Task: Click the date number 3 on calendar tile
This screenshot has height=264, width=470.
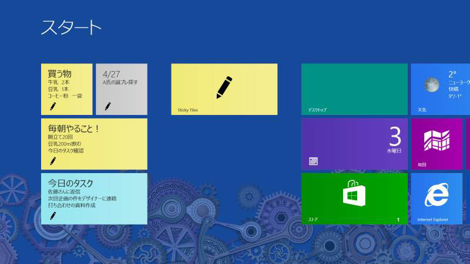Action: (395, 137)
